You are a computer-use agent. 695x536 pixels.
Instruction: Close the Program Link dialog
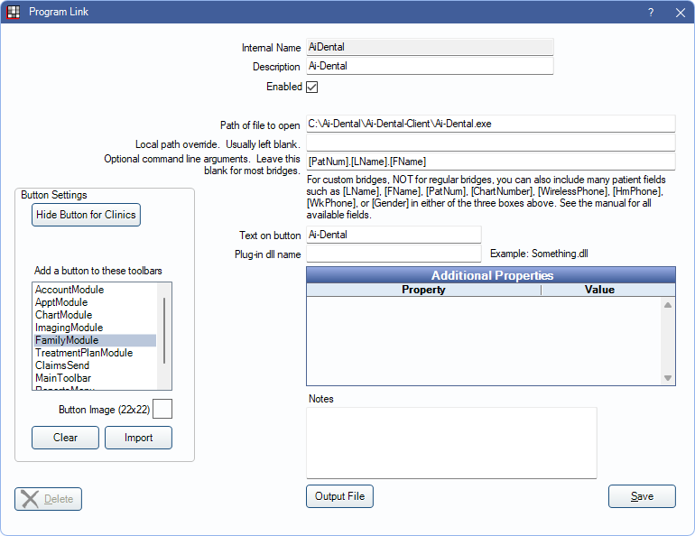(x=680, y=13)
